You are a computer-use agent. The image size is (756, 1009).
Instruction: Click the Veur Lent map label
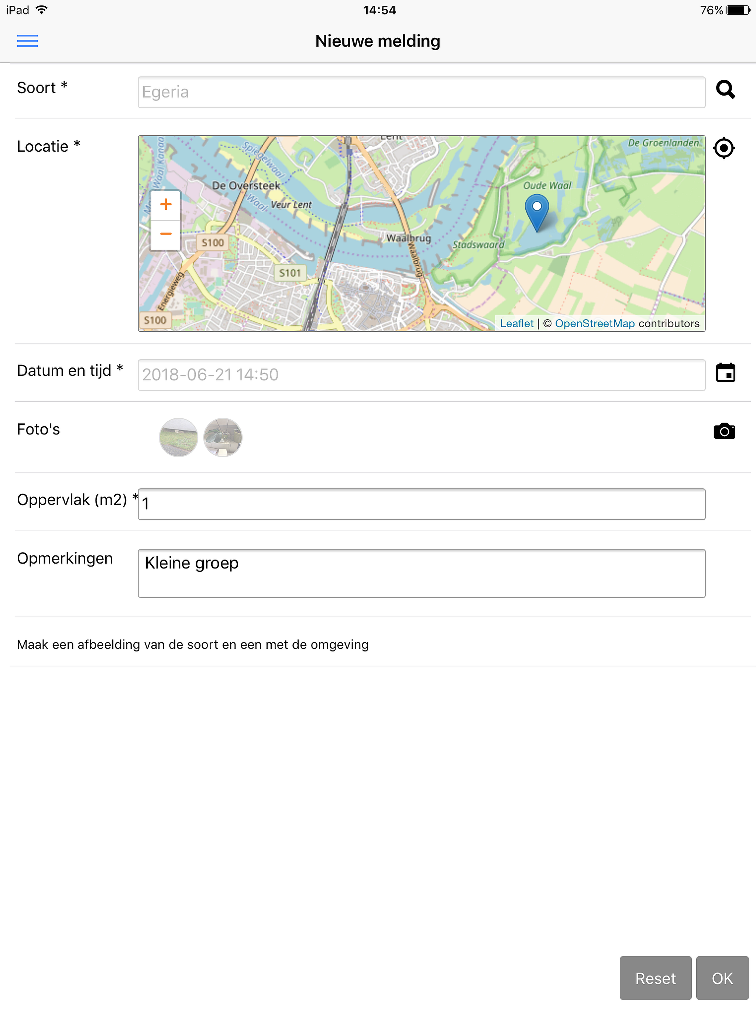(x=291, y=205)
